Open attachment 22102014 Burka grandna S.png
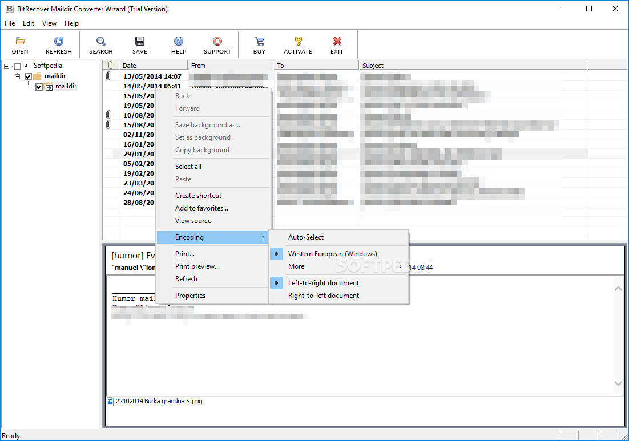629x441 pixels. (x=159, y=401)
